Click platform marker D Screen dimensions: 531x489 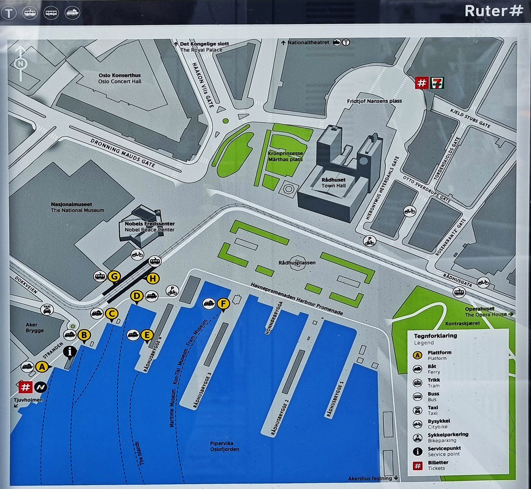click(x=137, y=296)
